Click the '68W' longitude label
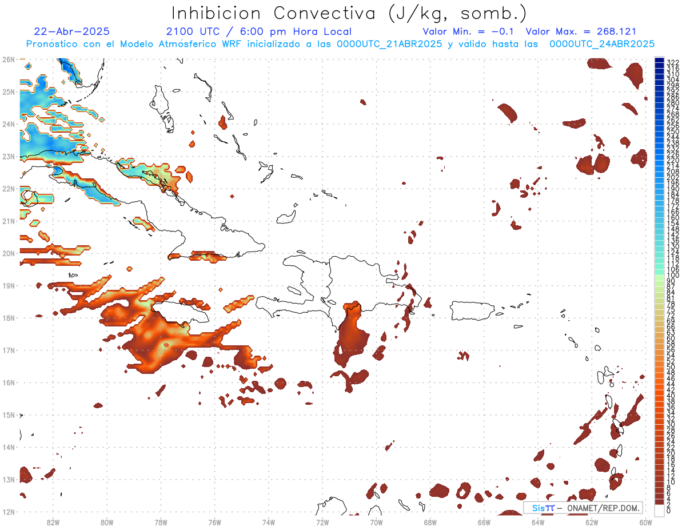The image size is (686, 530). click(x=430, y=522)
